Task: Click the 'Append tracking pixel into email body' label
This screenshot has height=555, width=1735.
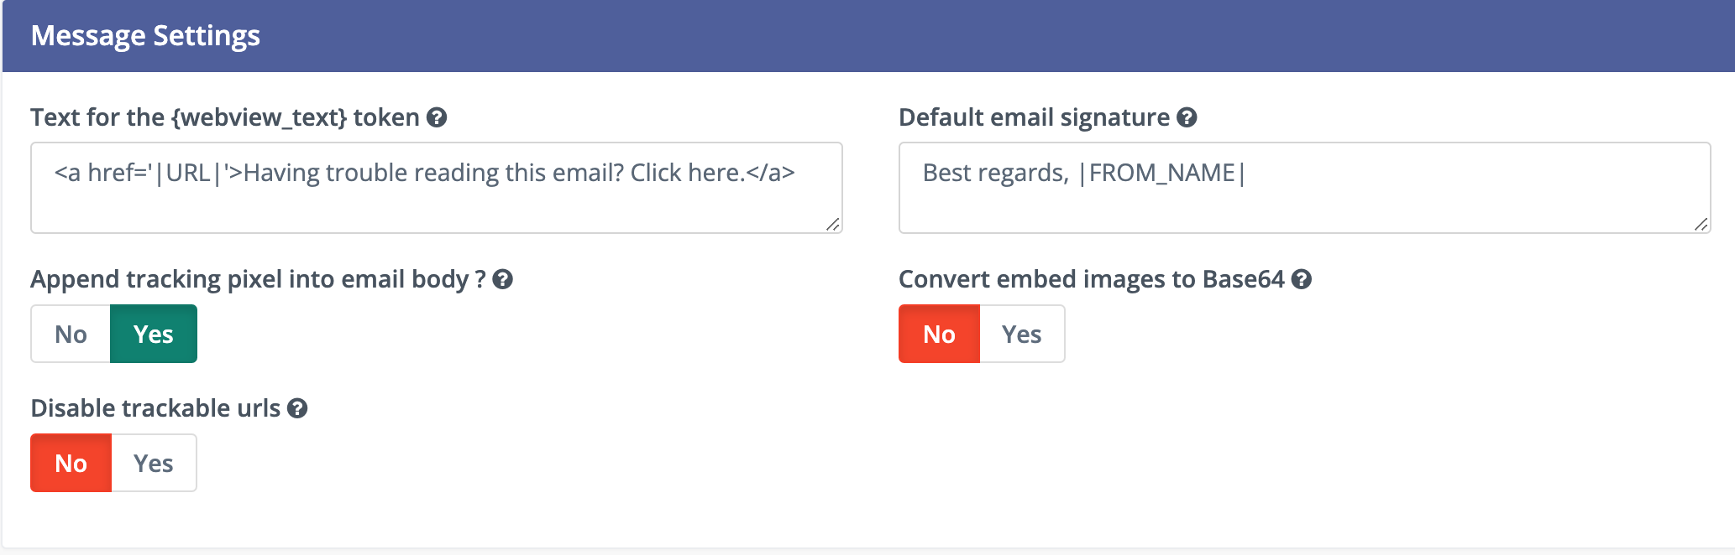Action: [x=257, y=279]
